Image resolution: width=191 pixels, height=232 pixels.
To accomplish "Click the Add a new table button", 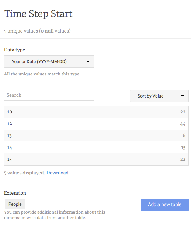I will [165, 205].
